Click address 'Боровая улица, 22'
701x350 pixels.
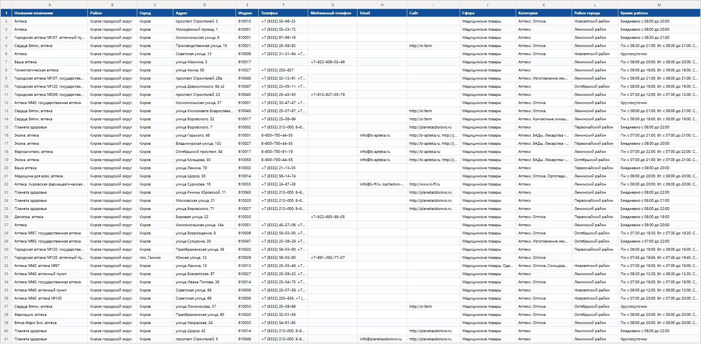(204, 217)
